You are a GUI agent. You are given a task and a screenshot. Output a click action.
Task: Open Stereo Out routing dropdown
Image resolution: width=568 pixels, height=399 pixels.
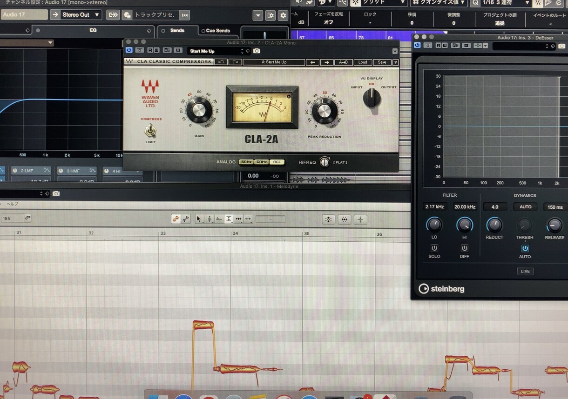(81, 15)
